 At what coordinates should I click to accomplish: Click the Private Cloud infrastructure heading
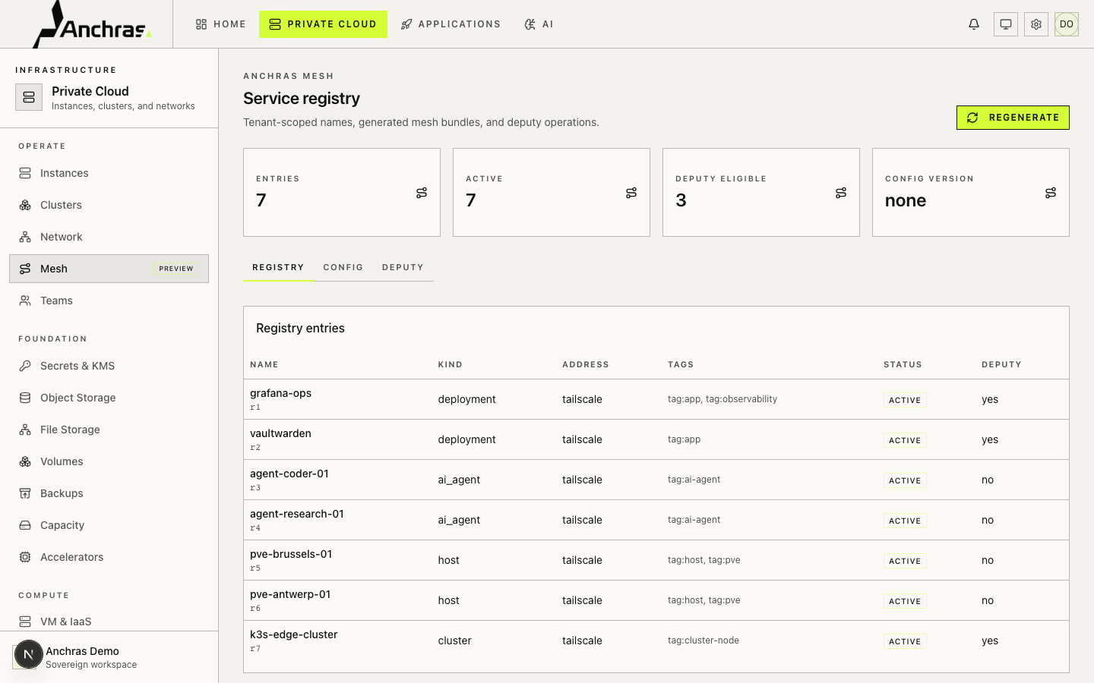pos(90,91)
